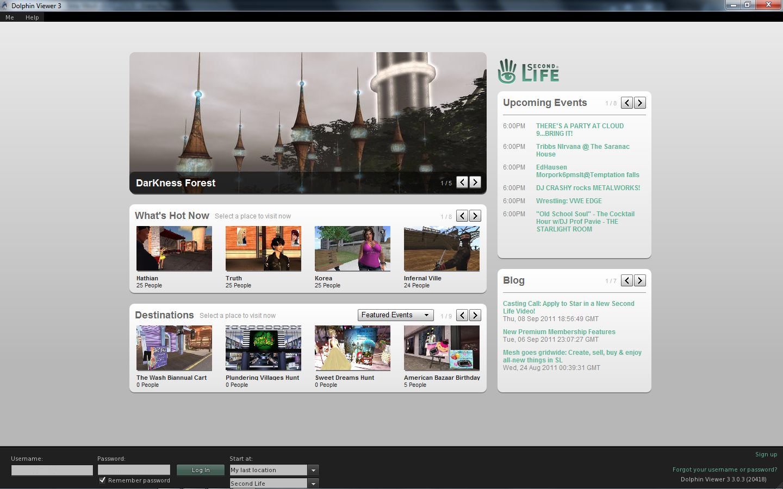The width and height of the screenshot is (783, 489).
Task: Click Forgot your username or password link
Action: click(725, 469)
